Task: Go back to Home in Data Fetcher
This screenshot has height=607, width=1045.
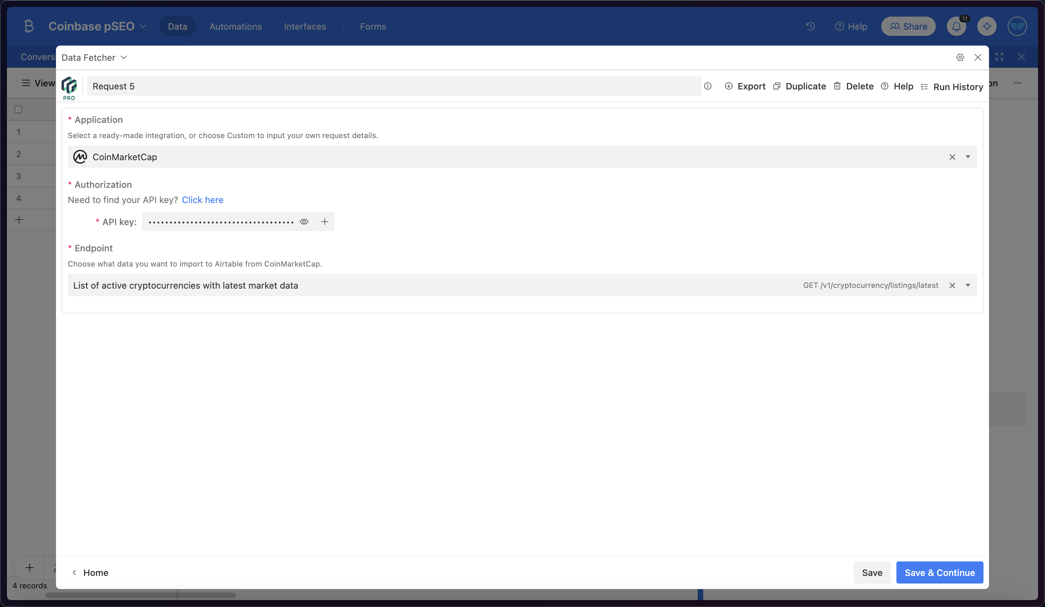Action: pyautogui.click(x=91, y=572)
